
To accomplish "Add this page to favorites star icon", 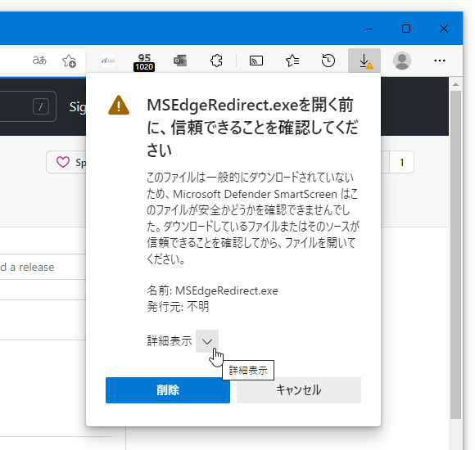I will point(69,61).
